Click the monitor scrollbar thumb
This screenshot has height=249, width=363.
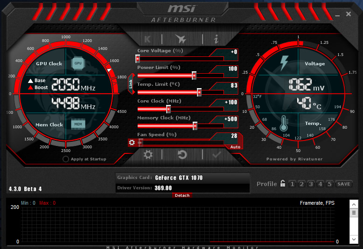click(x=354, y=213)
